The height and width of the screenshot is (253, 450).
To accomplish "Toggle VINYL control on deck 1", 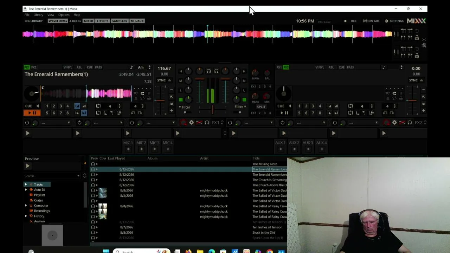I will pos(68,67).
